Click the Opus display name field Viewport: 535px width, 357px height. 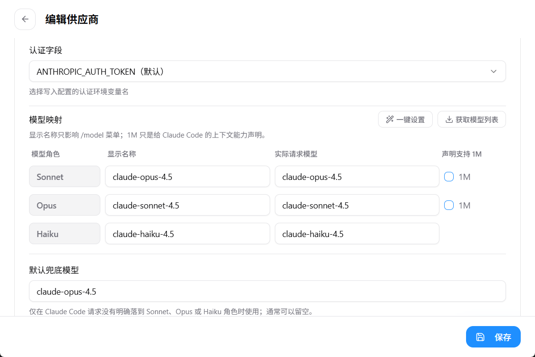[x=187, y=205]
